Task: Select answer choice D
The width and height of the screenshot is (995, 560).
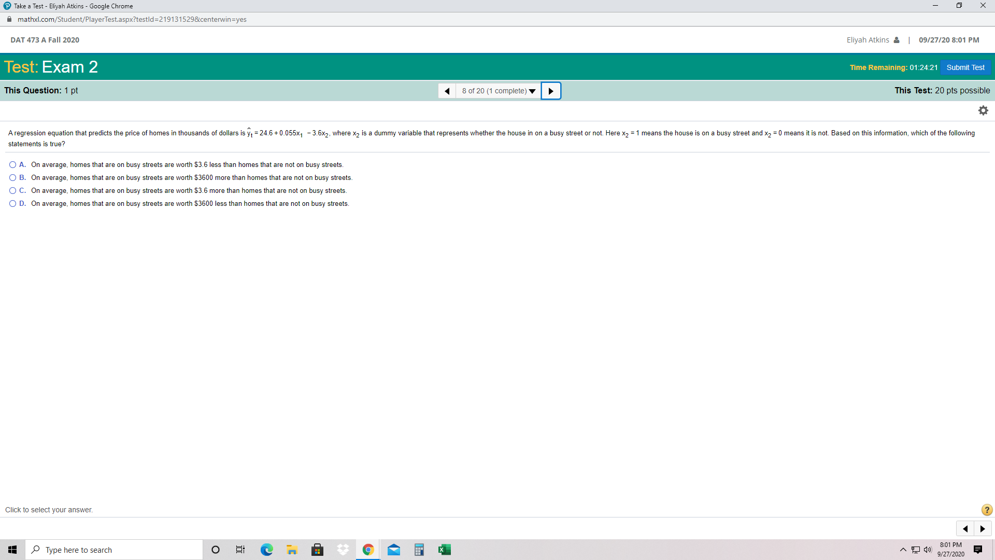Action: pos(12,203)
